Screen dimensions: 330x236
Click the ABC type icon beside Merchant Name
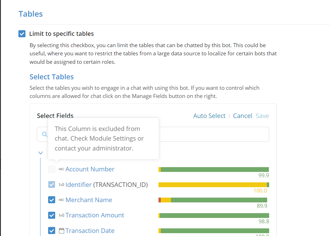(61, 200)
